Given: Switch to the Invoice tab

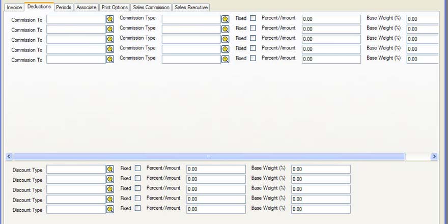Looking at the screenshot, I should pos(14,7).
